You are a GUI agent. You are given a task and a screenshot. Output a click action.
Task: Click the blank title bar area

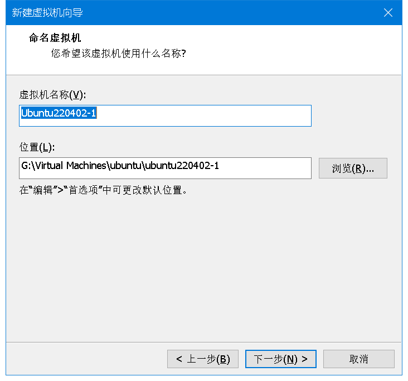coord(223,12)
